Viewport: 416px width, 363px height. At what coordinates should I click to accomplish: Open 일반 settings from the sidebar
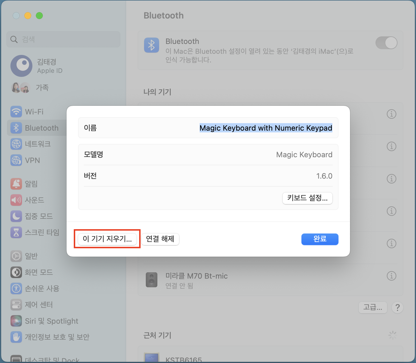click(x=16, y=256)
